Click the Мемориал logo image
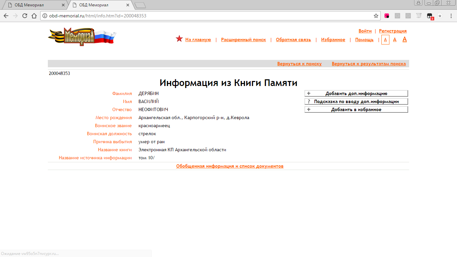457x257 pixels. point(82,36)
